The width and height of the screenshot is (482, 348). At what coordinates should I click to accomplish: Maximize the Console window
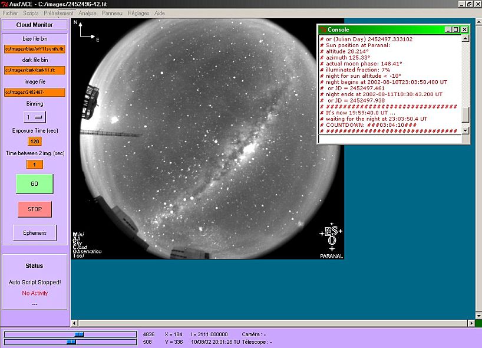coord(456,29)
